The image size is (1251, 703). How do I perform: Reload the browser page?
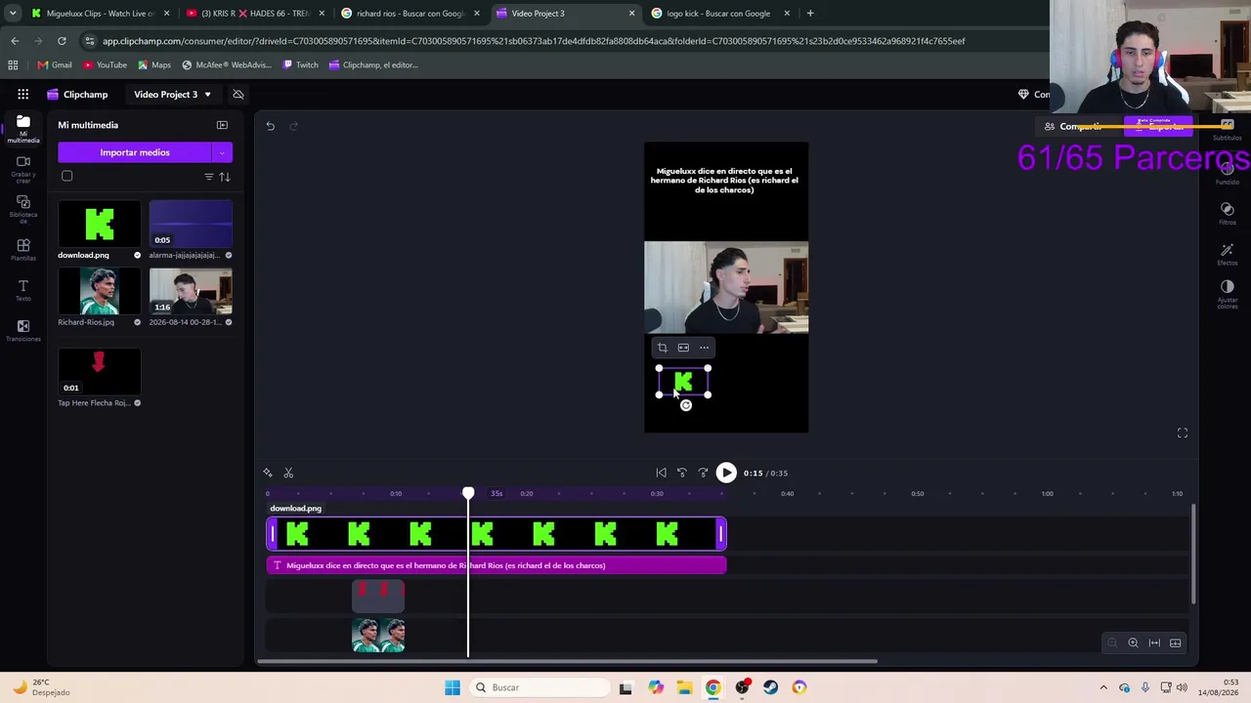tap(62, 41)
